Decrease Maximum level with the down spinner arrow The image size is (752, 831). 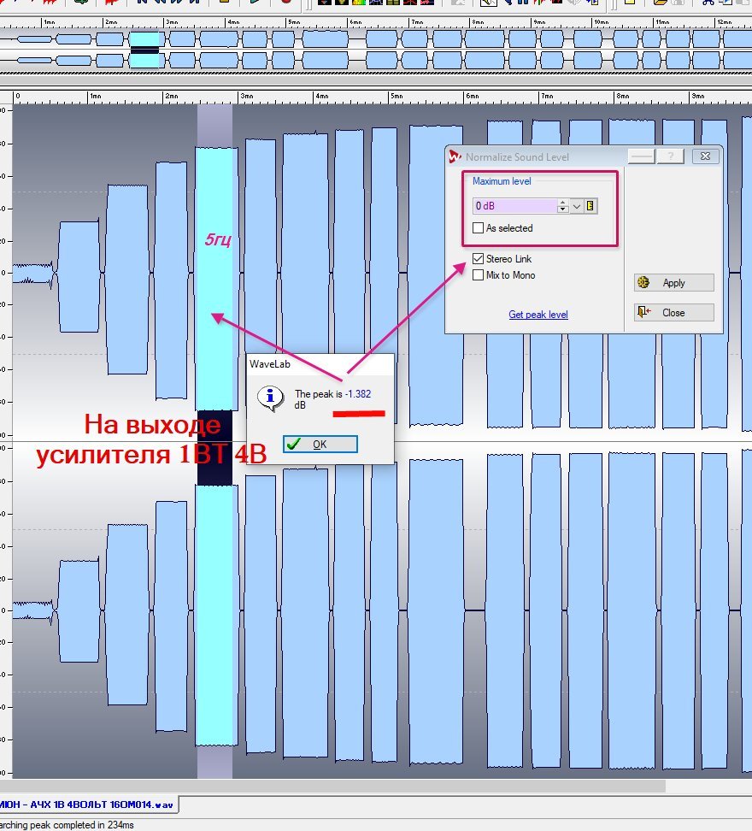562,210
